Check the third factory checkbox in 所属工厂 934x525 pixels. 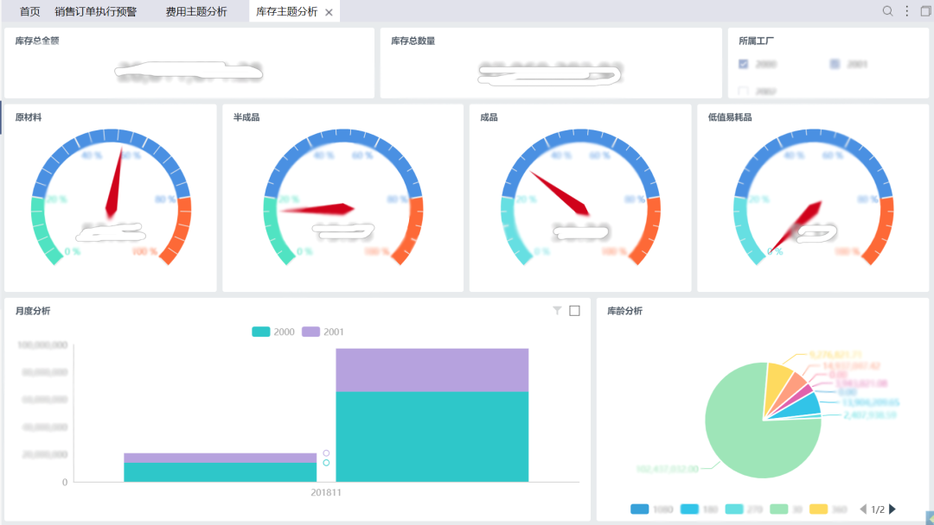[743, 91]
